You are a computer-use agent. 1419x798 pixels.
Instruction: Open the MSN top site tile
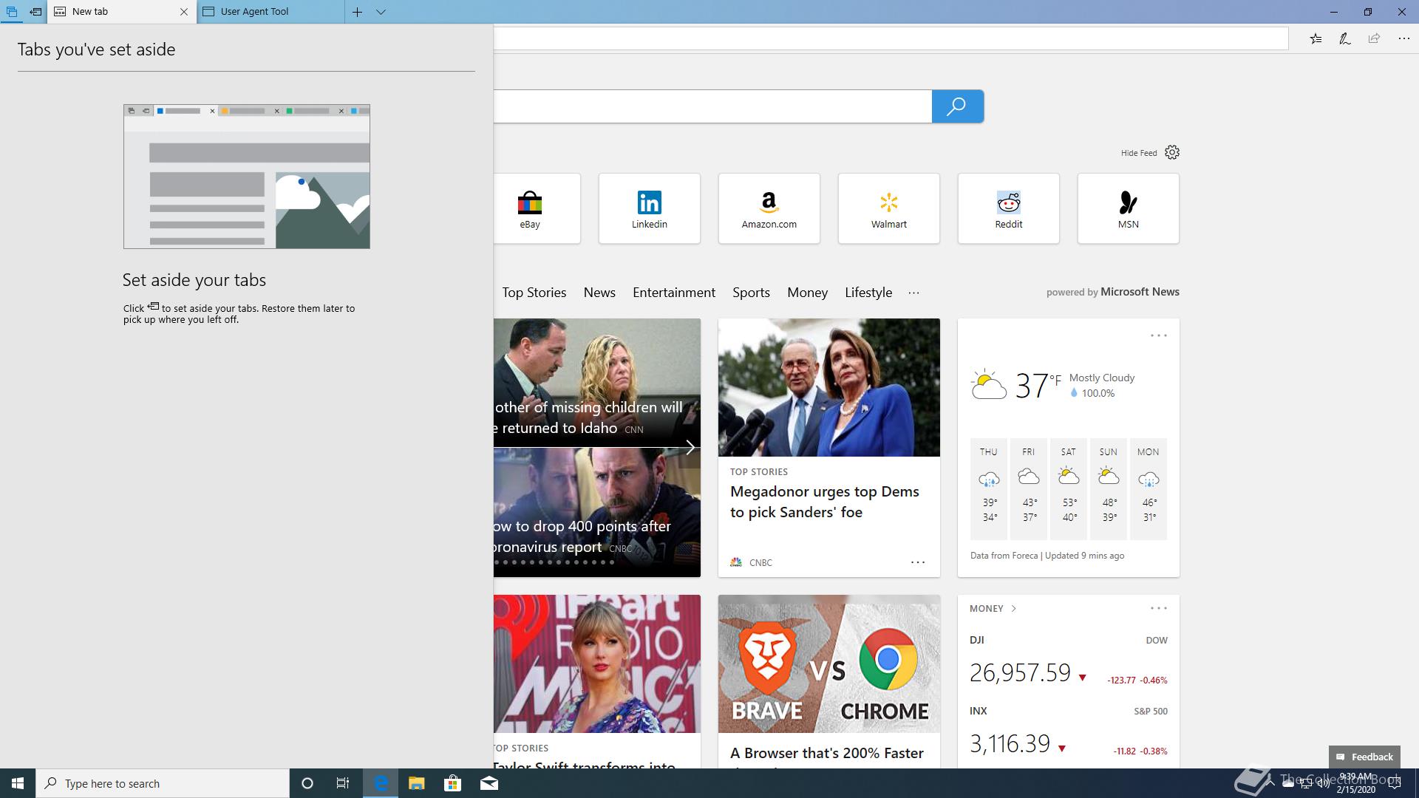click(1128, 208)
